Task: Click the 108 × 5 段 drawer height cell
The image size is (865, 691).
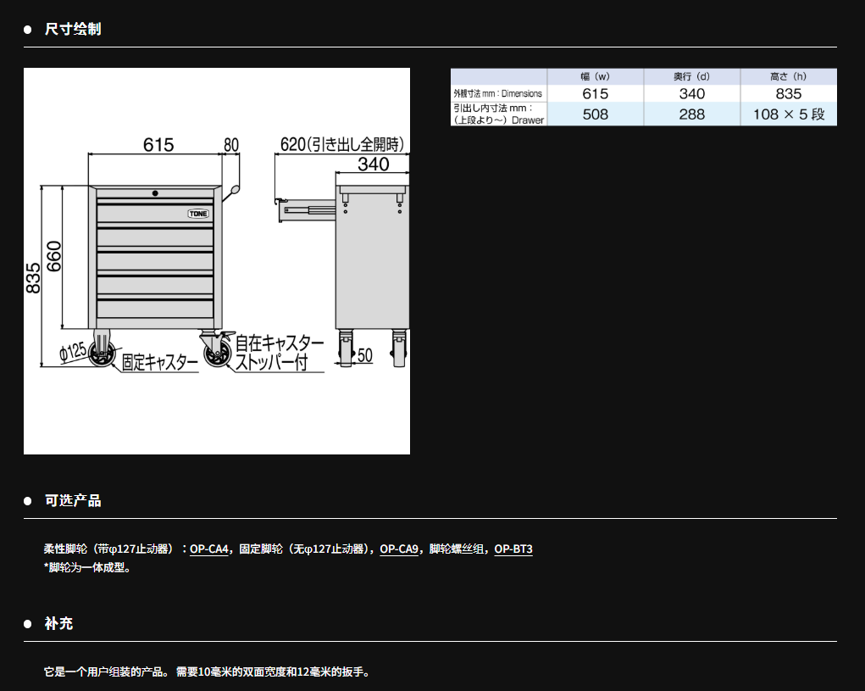Action: (x=788, y=114)
